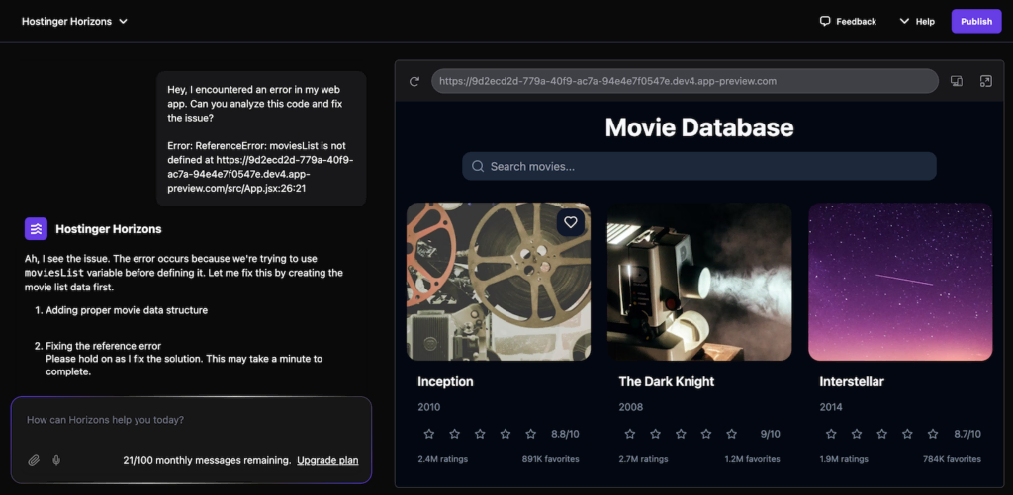Give The Dark Knight five stars
This screenshot has width=1013, height=495.
click(731, 434)
